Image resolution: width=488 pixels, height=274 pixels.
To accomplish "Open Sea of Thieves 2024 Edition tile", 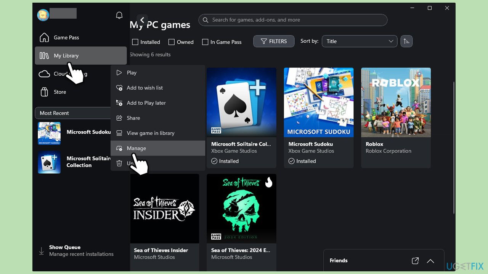I will coord(241,223).
